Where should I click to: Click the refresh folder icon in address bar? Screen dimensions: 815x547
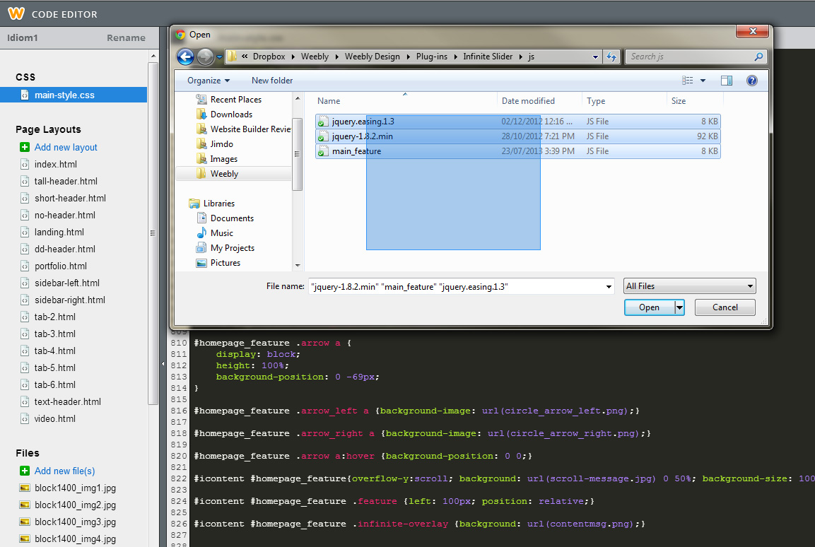pyautogui.click(x=612, y=57)
